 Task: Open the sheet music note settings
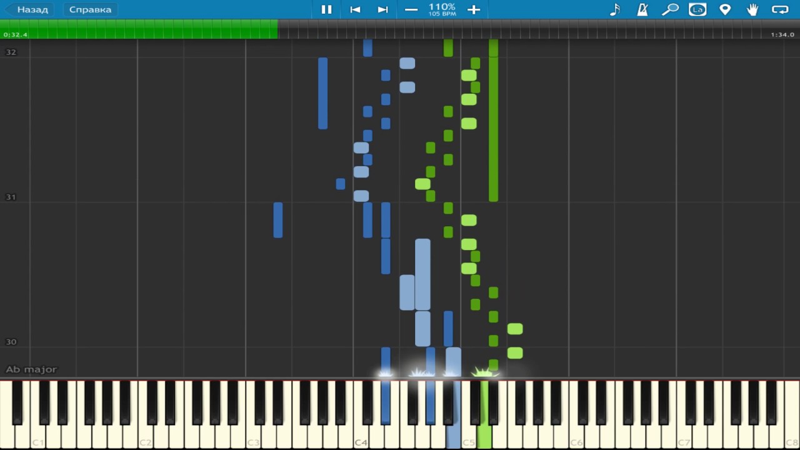615,9
